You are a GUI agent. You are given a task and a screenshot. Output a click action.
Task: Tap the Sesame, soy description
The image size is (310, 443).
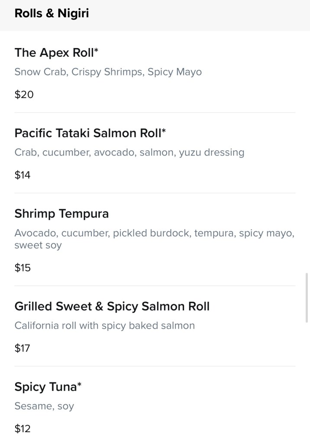click(x=44, y=406)
